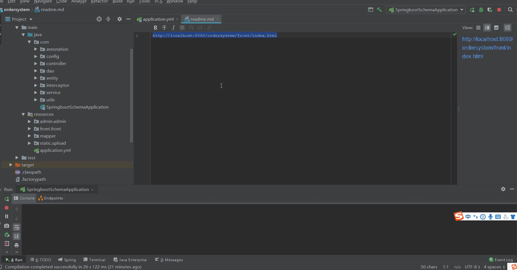Screen dimensions: 517x270
Task: Open the Terminal tool window
Action: 94,260
